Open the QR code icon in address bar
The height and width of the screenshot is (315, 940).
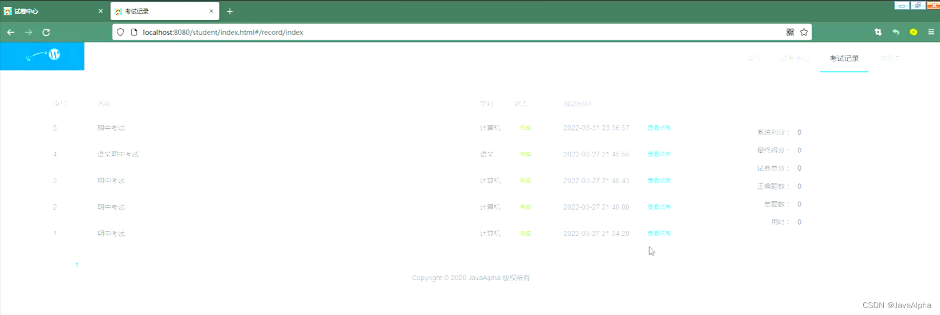pyautogui.click(x=790, y=32)
